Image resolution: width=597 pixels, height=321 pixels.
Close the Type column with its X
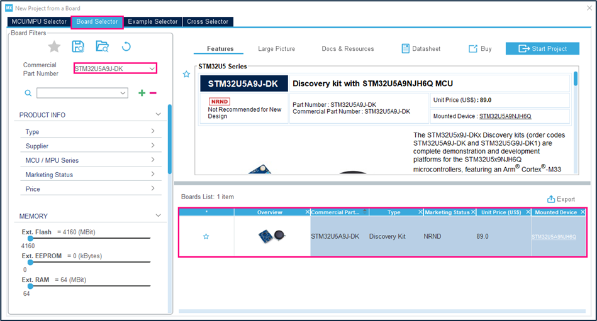click(x=420, y=212)
